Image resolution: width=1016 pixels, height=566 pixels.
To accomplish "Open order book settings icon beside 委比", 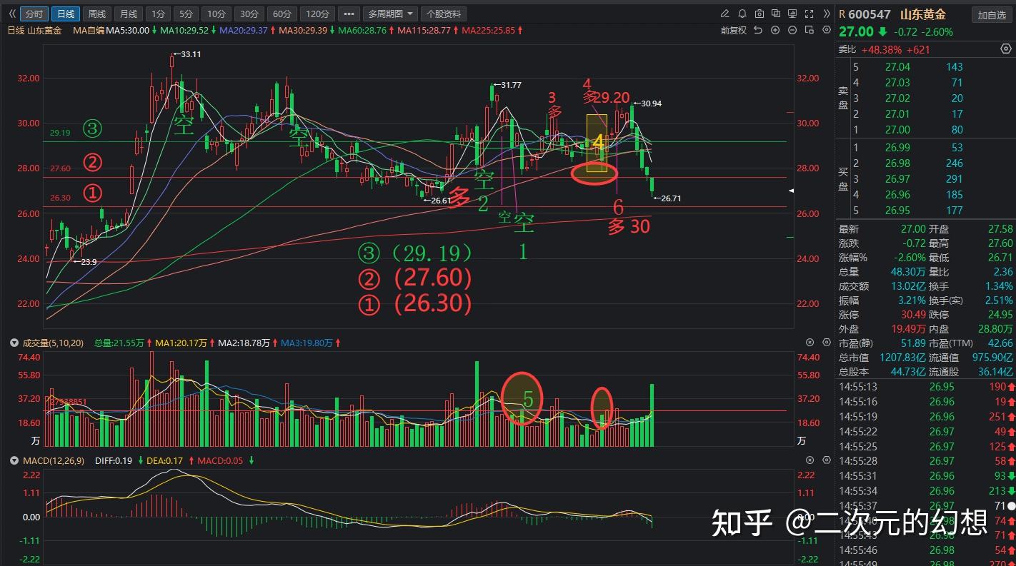I will pyautogui.click(x=1005, y=49).
